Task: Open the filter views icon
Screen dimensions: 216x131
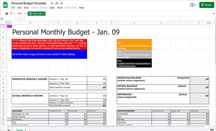Action: 11,14
